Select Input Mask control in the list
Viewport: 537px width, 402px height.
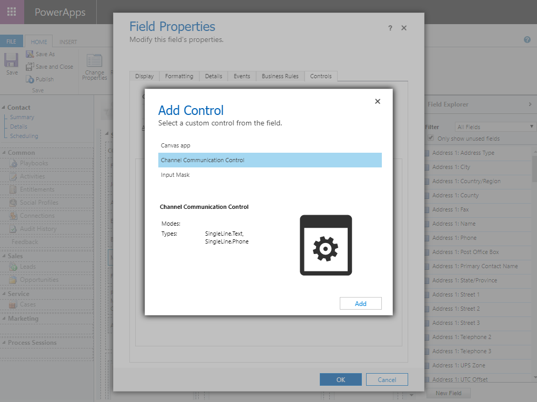click(x=270, y=175)
